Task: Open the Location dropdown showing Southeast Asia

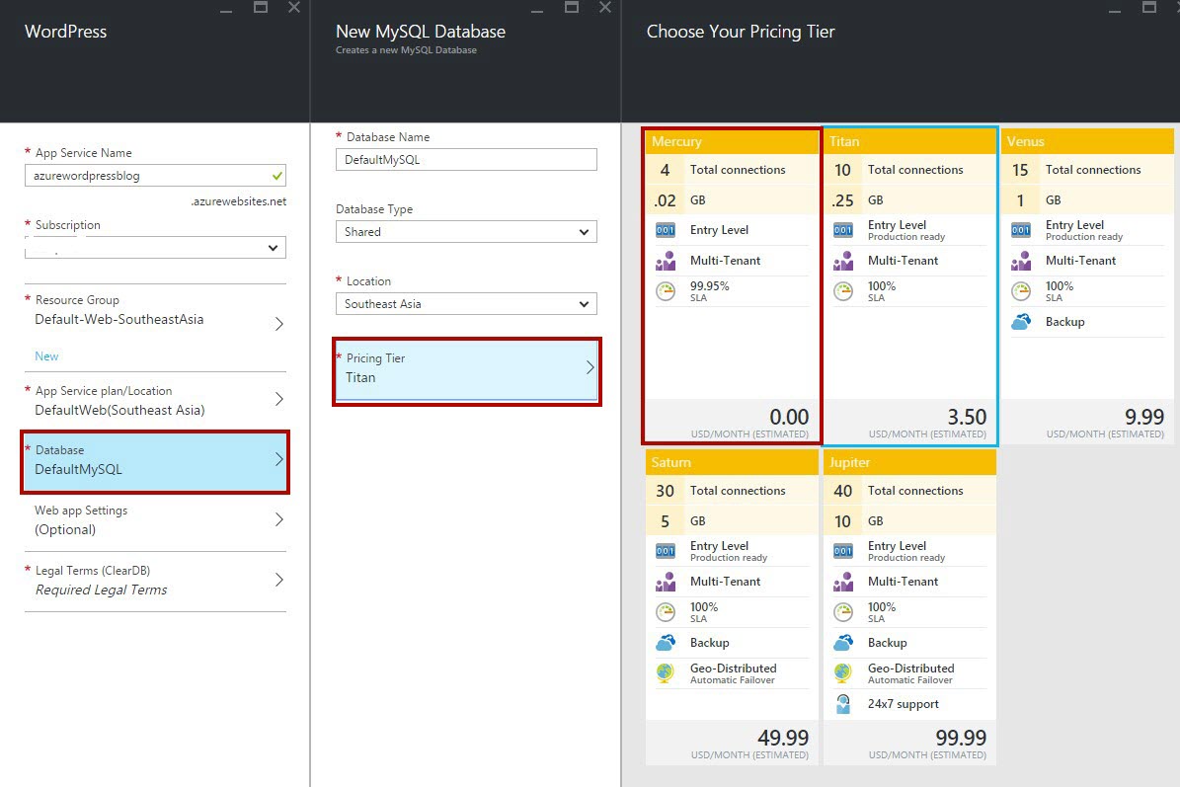Action: pyautogui.click(x=466, y=304)
